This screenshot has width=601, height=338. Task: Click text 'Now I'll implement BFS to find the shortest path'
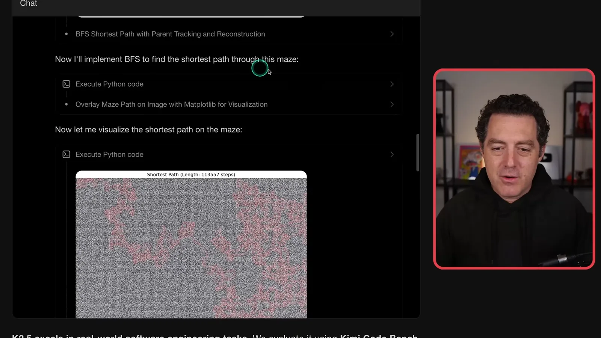point(142,59)
